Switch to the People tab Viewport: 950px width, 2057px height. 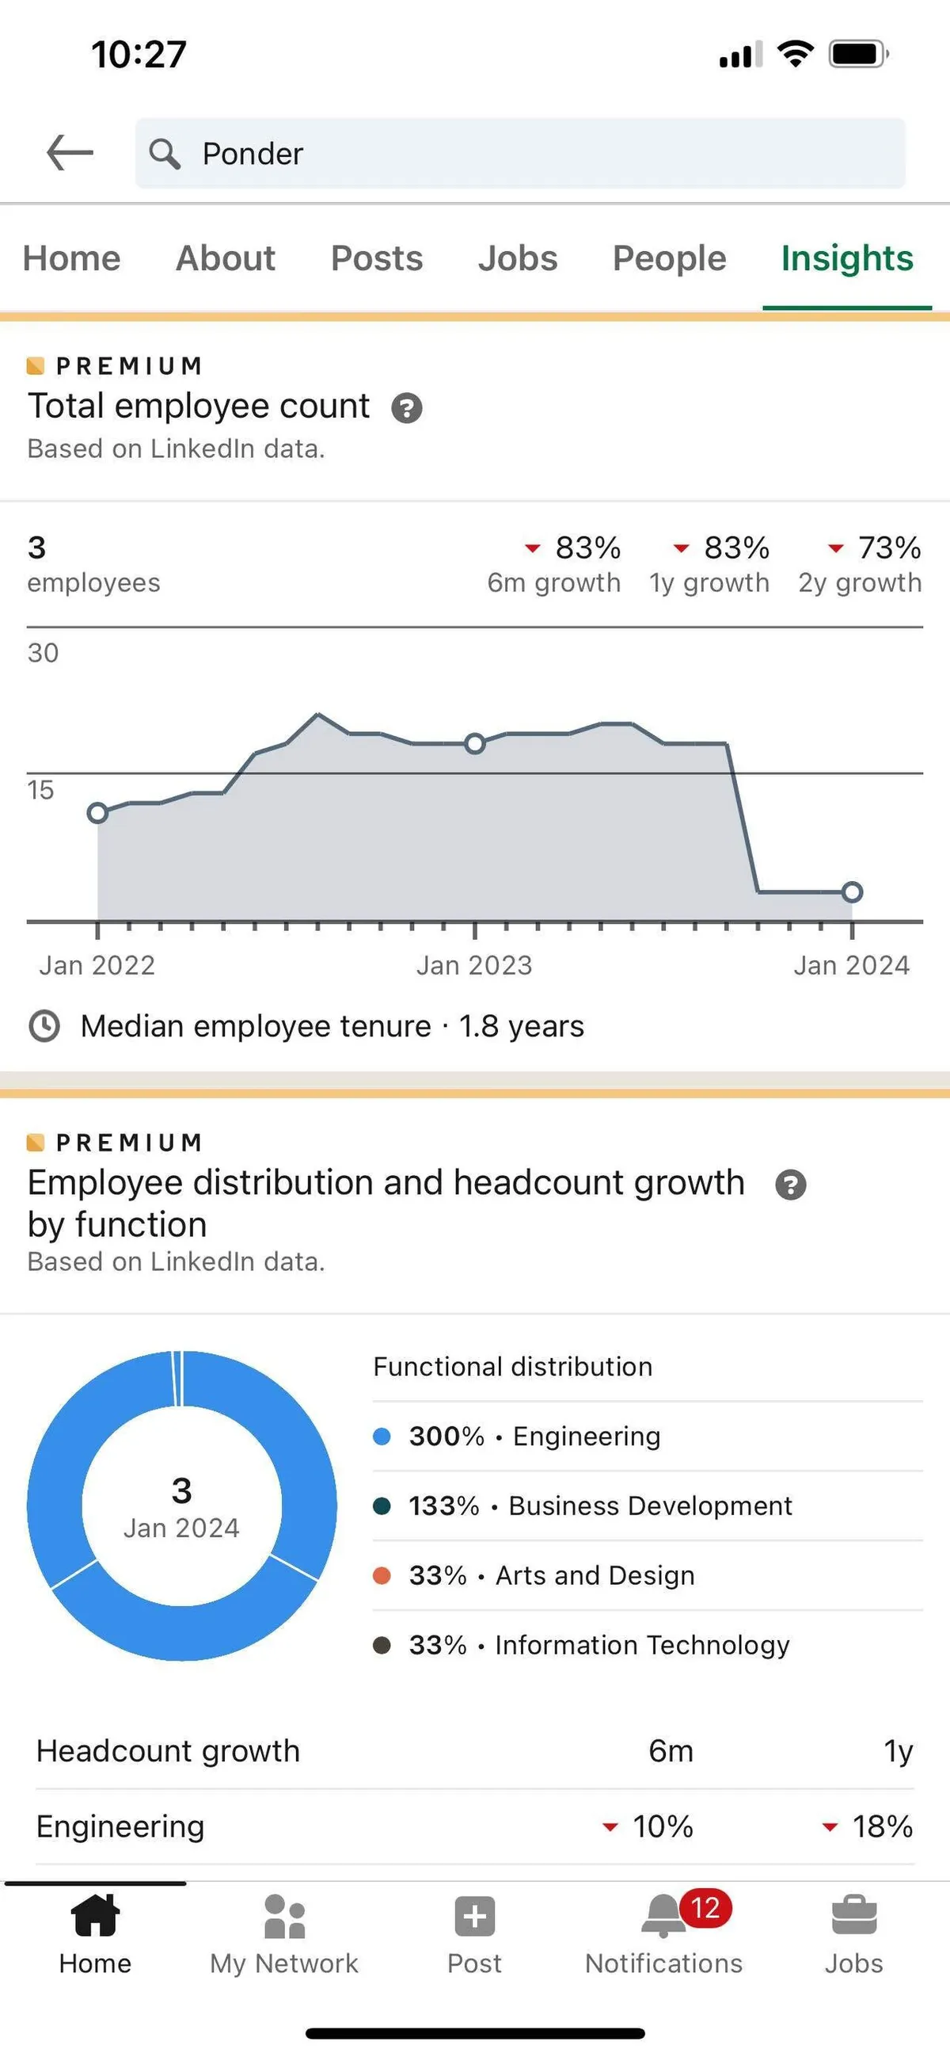tap(669, 258)
